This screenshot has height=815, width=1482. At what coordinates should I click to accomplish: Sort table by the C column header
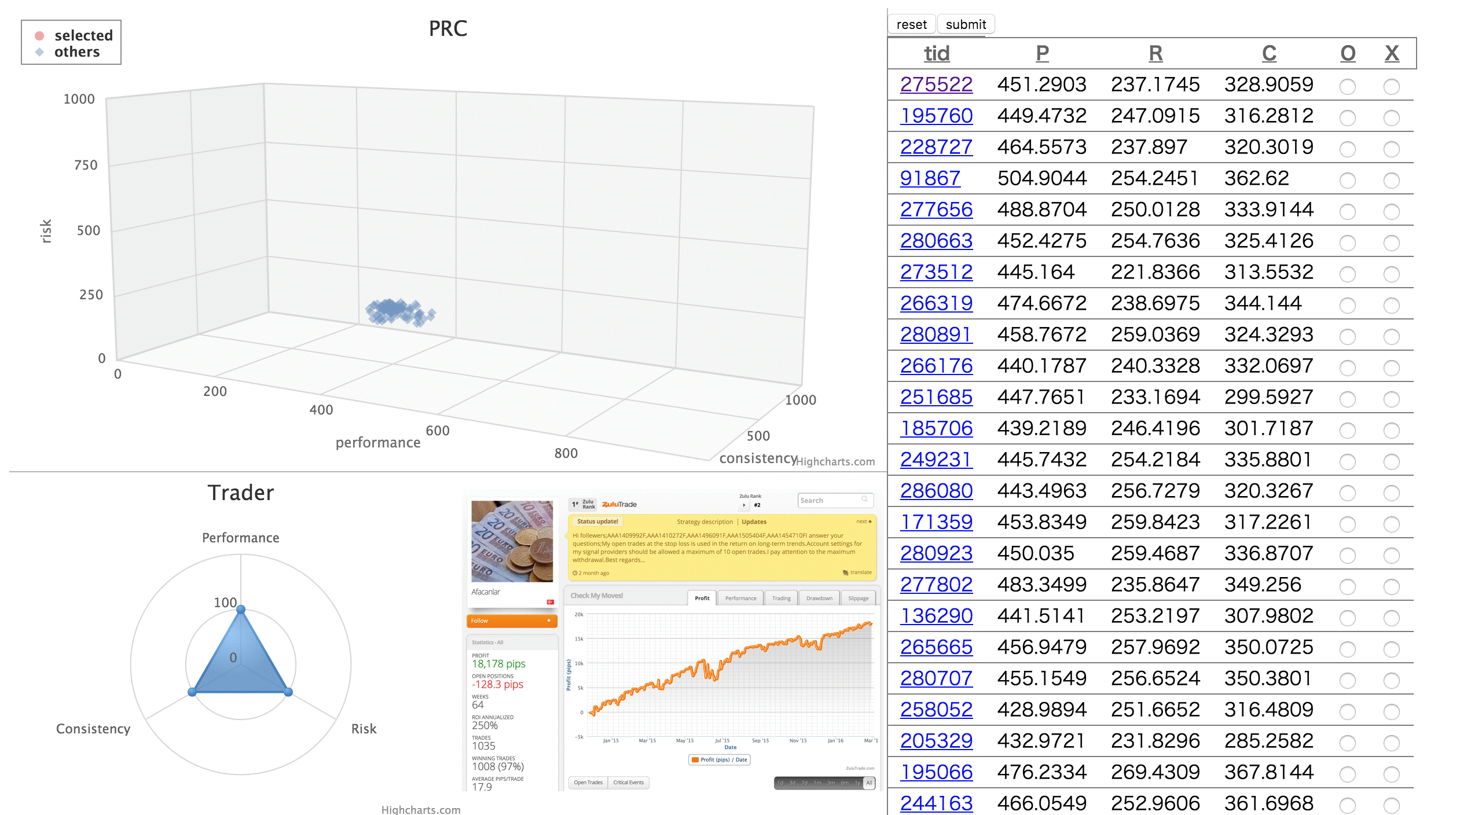pyautogui.click(x=1268, y=53)
